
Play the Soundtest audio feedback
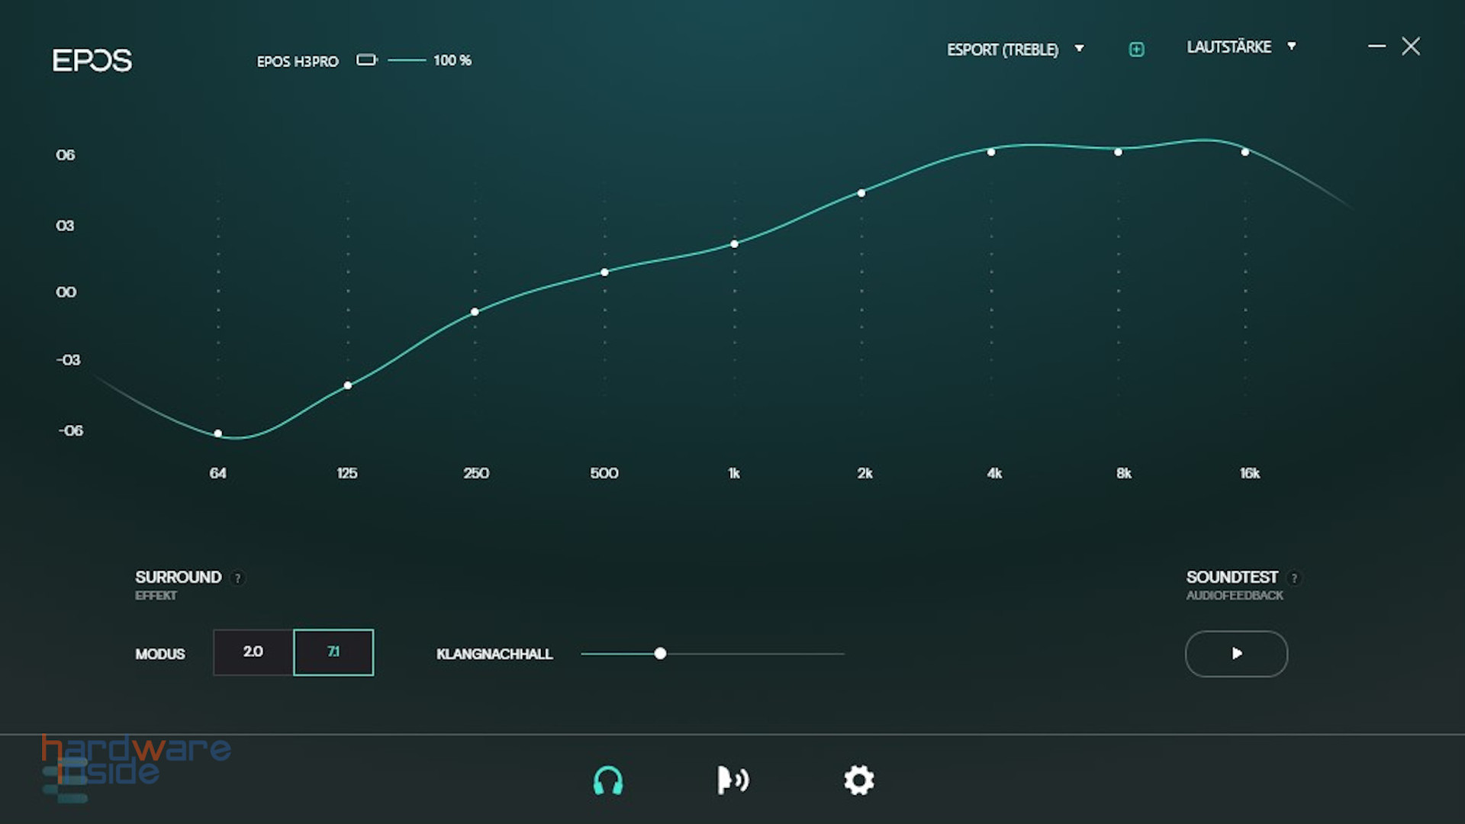click(1236, 654)
